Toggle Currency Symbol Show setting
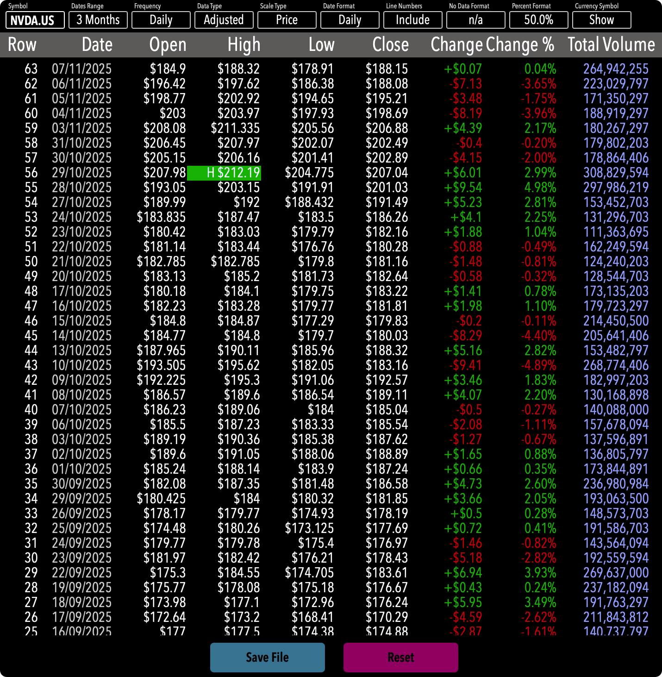Image resolution: width=662 pixels, height=677 pixels. click(x=602, y=20)
